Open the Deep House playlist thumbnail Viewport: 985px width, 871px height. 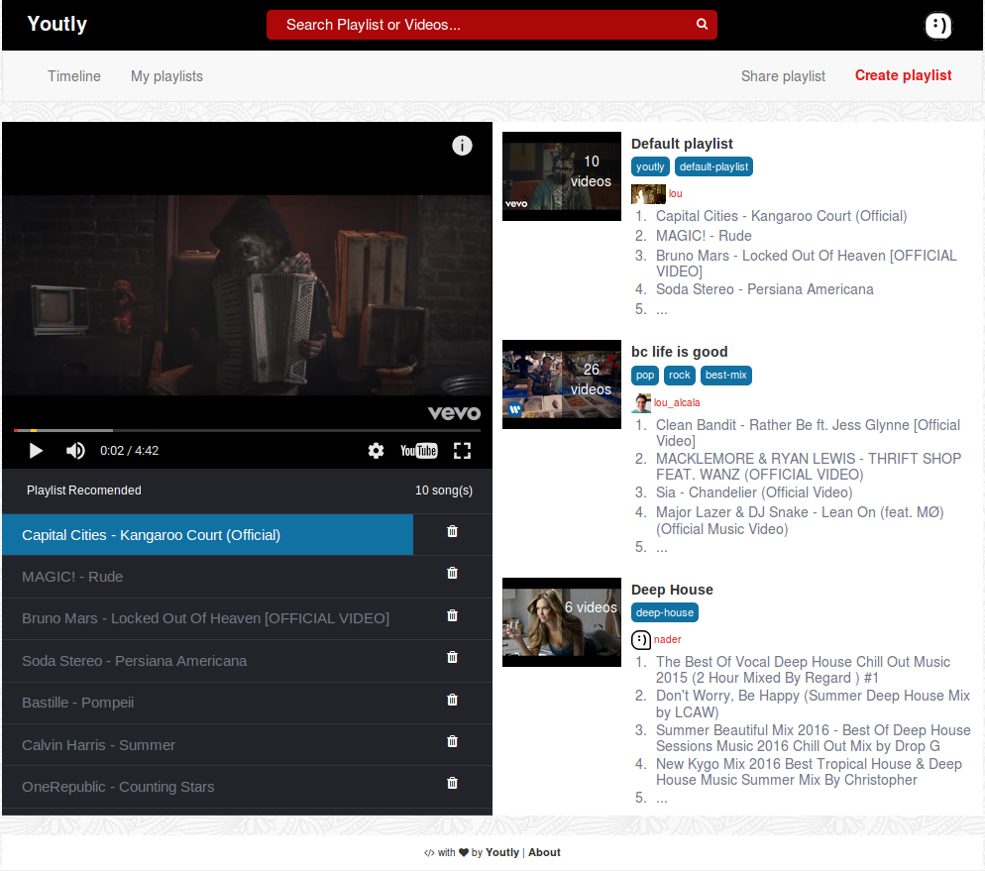[x=561, y=621]
